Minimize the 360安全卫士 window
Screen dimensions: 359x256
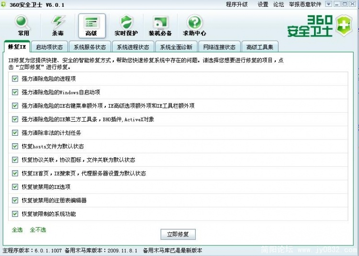[x=337, y=4]
